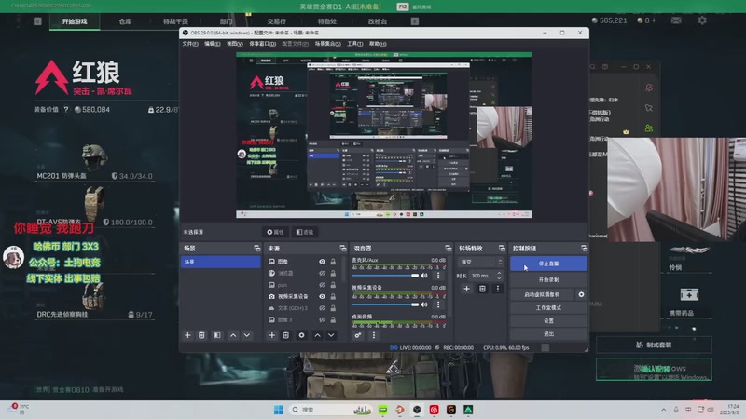Open source properties gear icon
Viewport: 746px width, 419px height.
pyautogui.click(x=301, y=335)
